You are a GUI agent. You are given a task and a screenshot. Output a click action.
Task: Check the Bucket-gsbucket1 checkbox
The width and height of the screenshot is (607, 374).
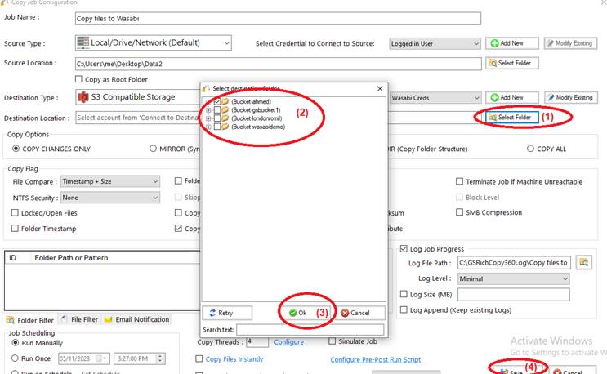(217, 110)
